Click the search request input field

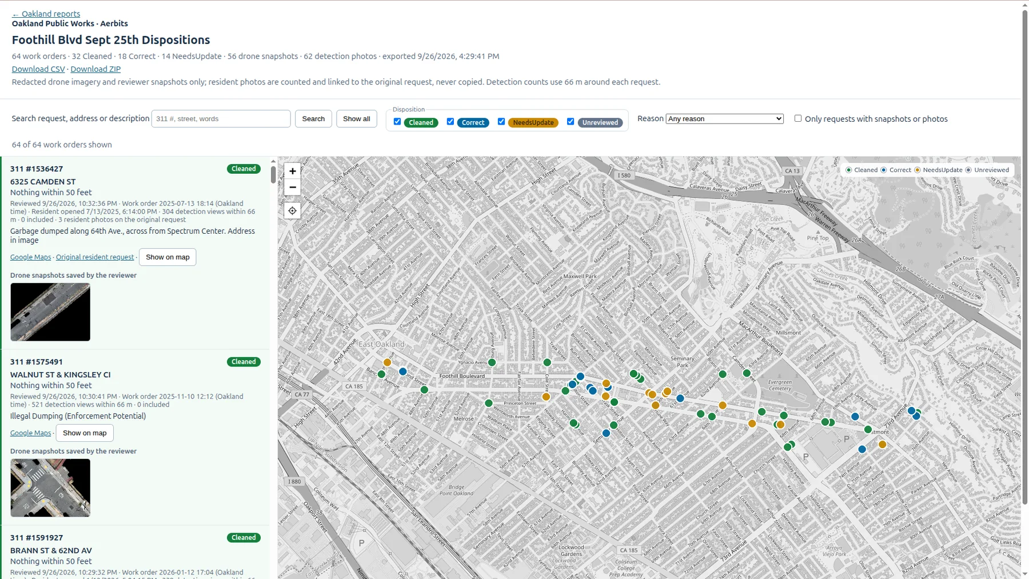click(x=221, y=118)
